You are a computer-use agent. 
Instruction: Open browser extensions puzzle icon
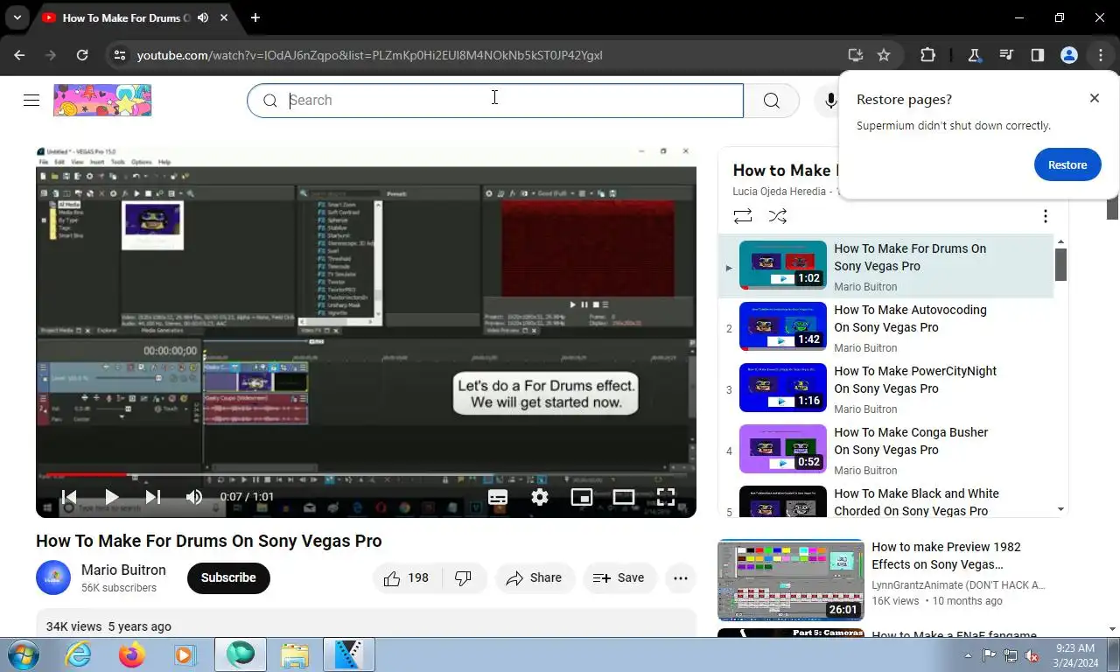point(927,55)
